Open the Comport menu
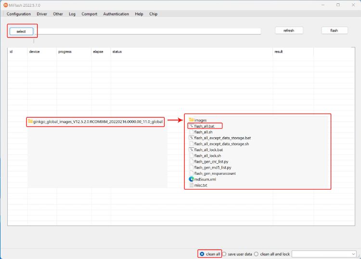The height and width of the screenshot is (259, 361). pyautogui.click(x=89, y=14)
